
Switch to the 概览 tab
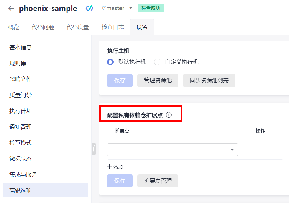tap(13, 27)
